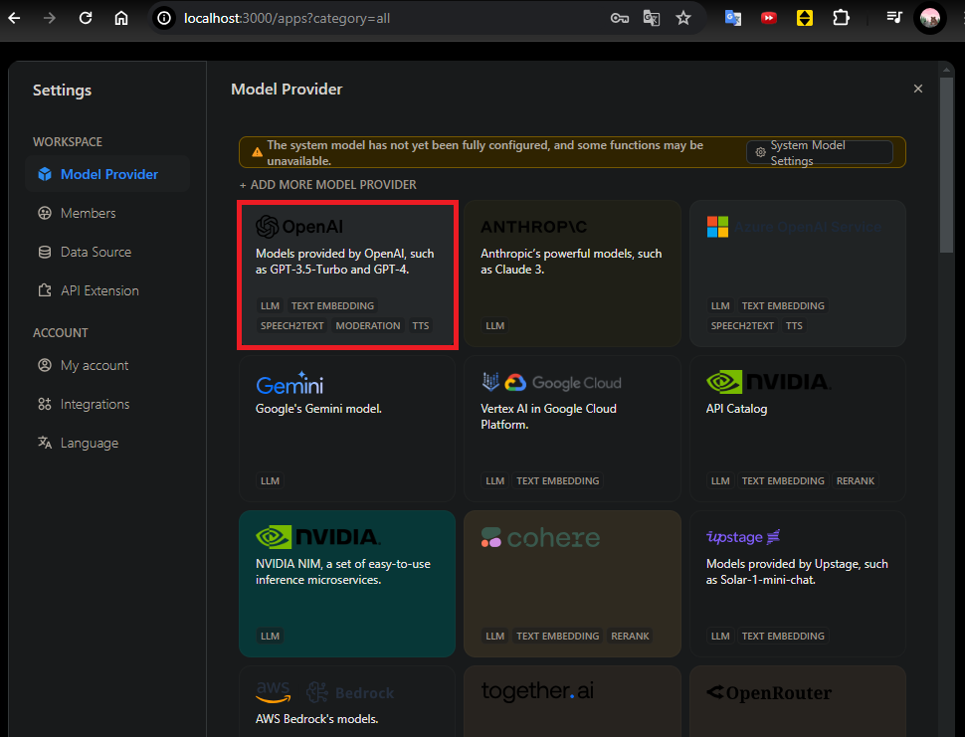This screenshot has height=737, width=965.
Task: Open the Google Translate extension
Action: click(733, 19)
